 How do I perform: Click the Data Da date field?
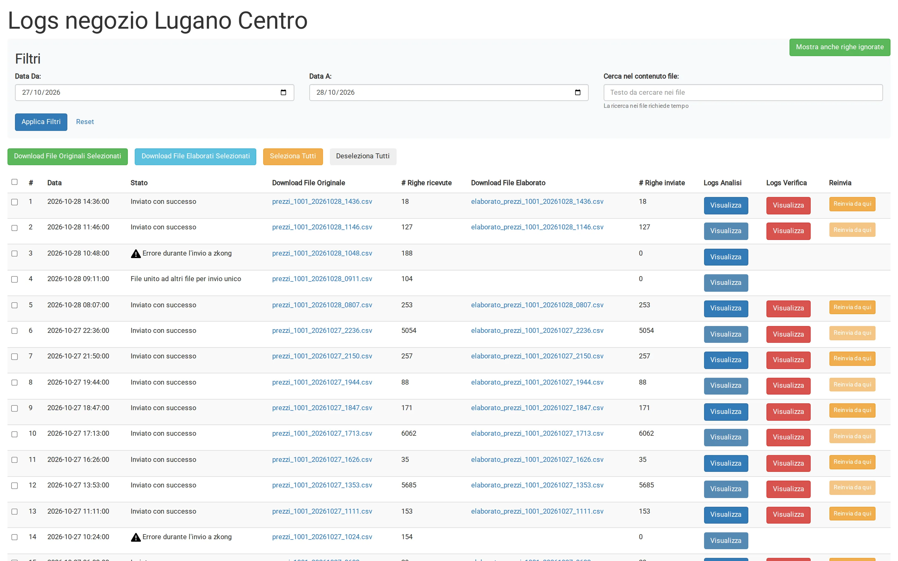pyautogui.click(x=154, y=92)
